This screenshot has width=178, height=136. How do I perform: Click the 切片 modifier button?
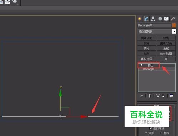[x=147, y=48]
